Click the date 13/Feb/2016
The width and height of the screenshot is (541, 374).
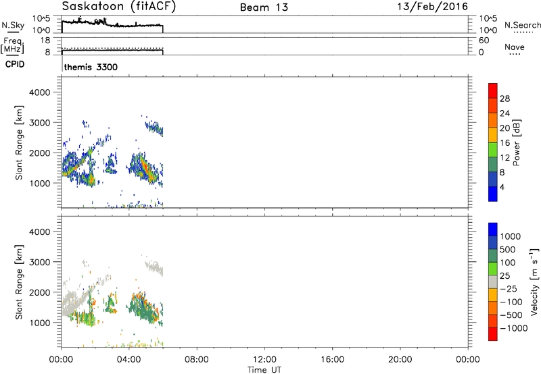432,7
